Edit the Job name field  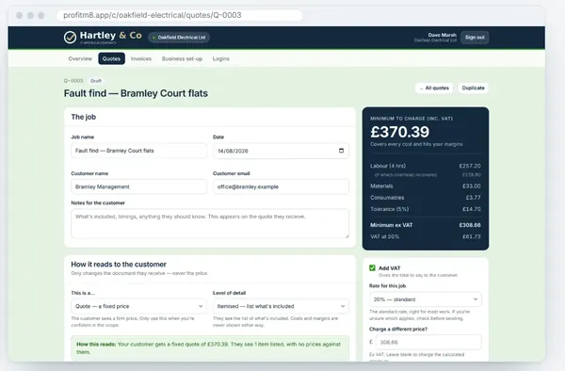[x=138, y=151]
